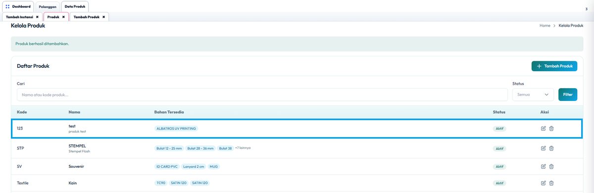This screenshot has height=193, width=594.
Task: Open the Dashboard menu tab
Action: coord(18,7)
